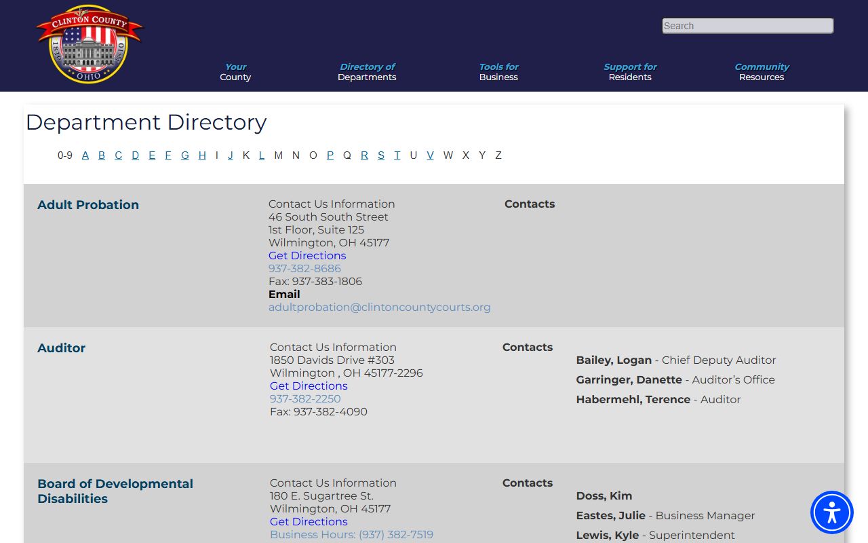Open the Auditor department page

tap(62, 348)
